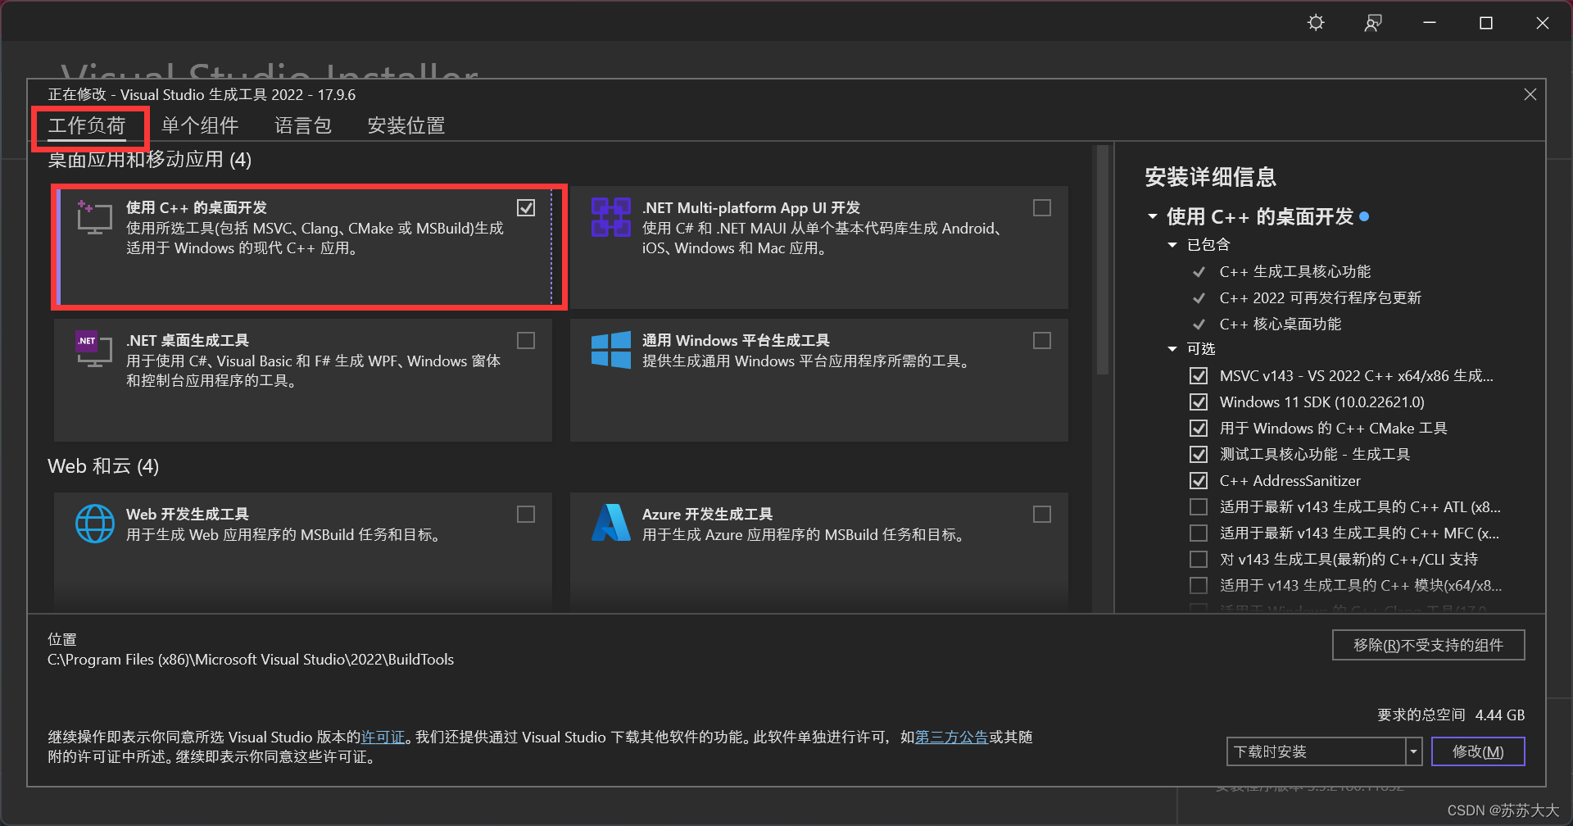
Task: Uncheck the 使用 C++ 的桌面开发 workload
Action: [526, 208]
